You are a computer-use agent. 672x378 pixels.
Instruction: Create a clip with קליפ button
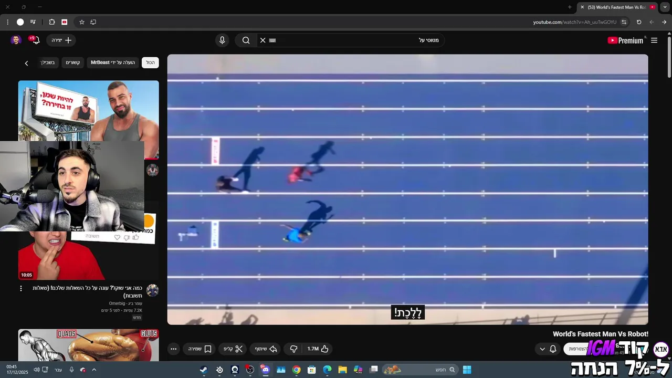[233, 349]
